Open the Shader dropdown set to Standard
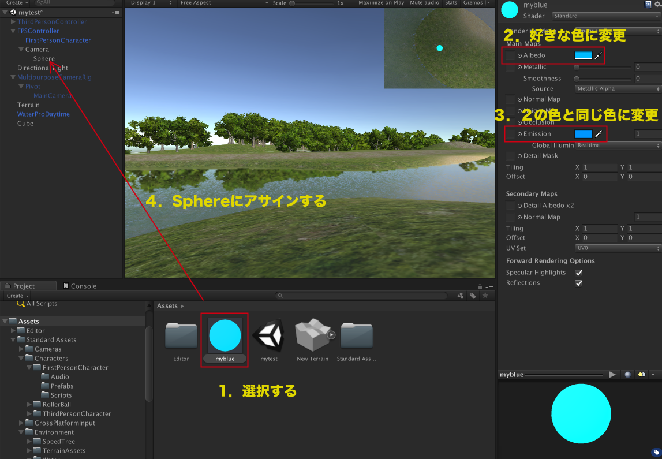Image resolution: width=662 pixels, height=459 pixels. [x=606, y=16]
